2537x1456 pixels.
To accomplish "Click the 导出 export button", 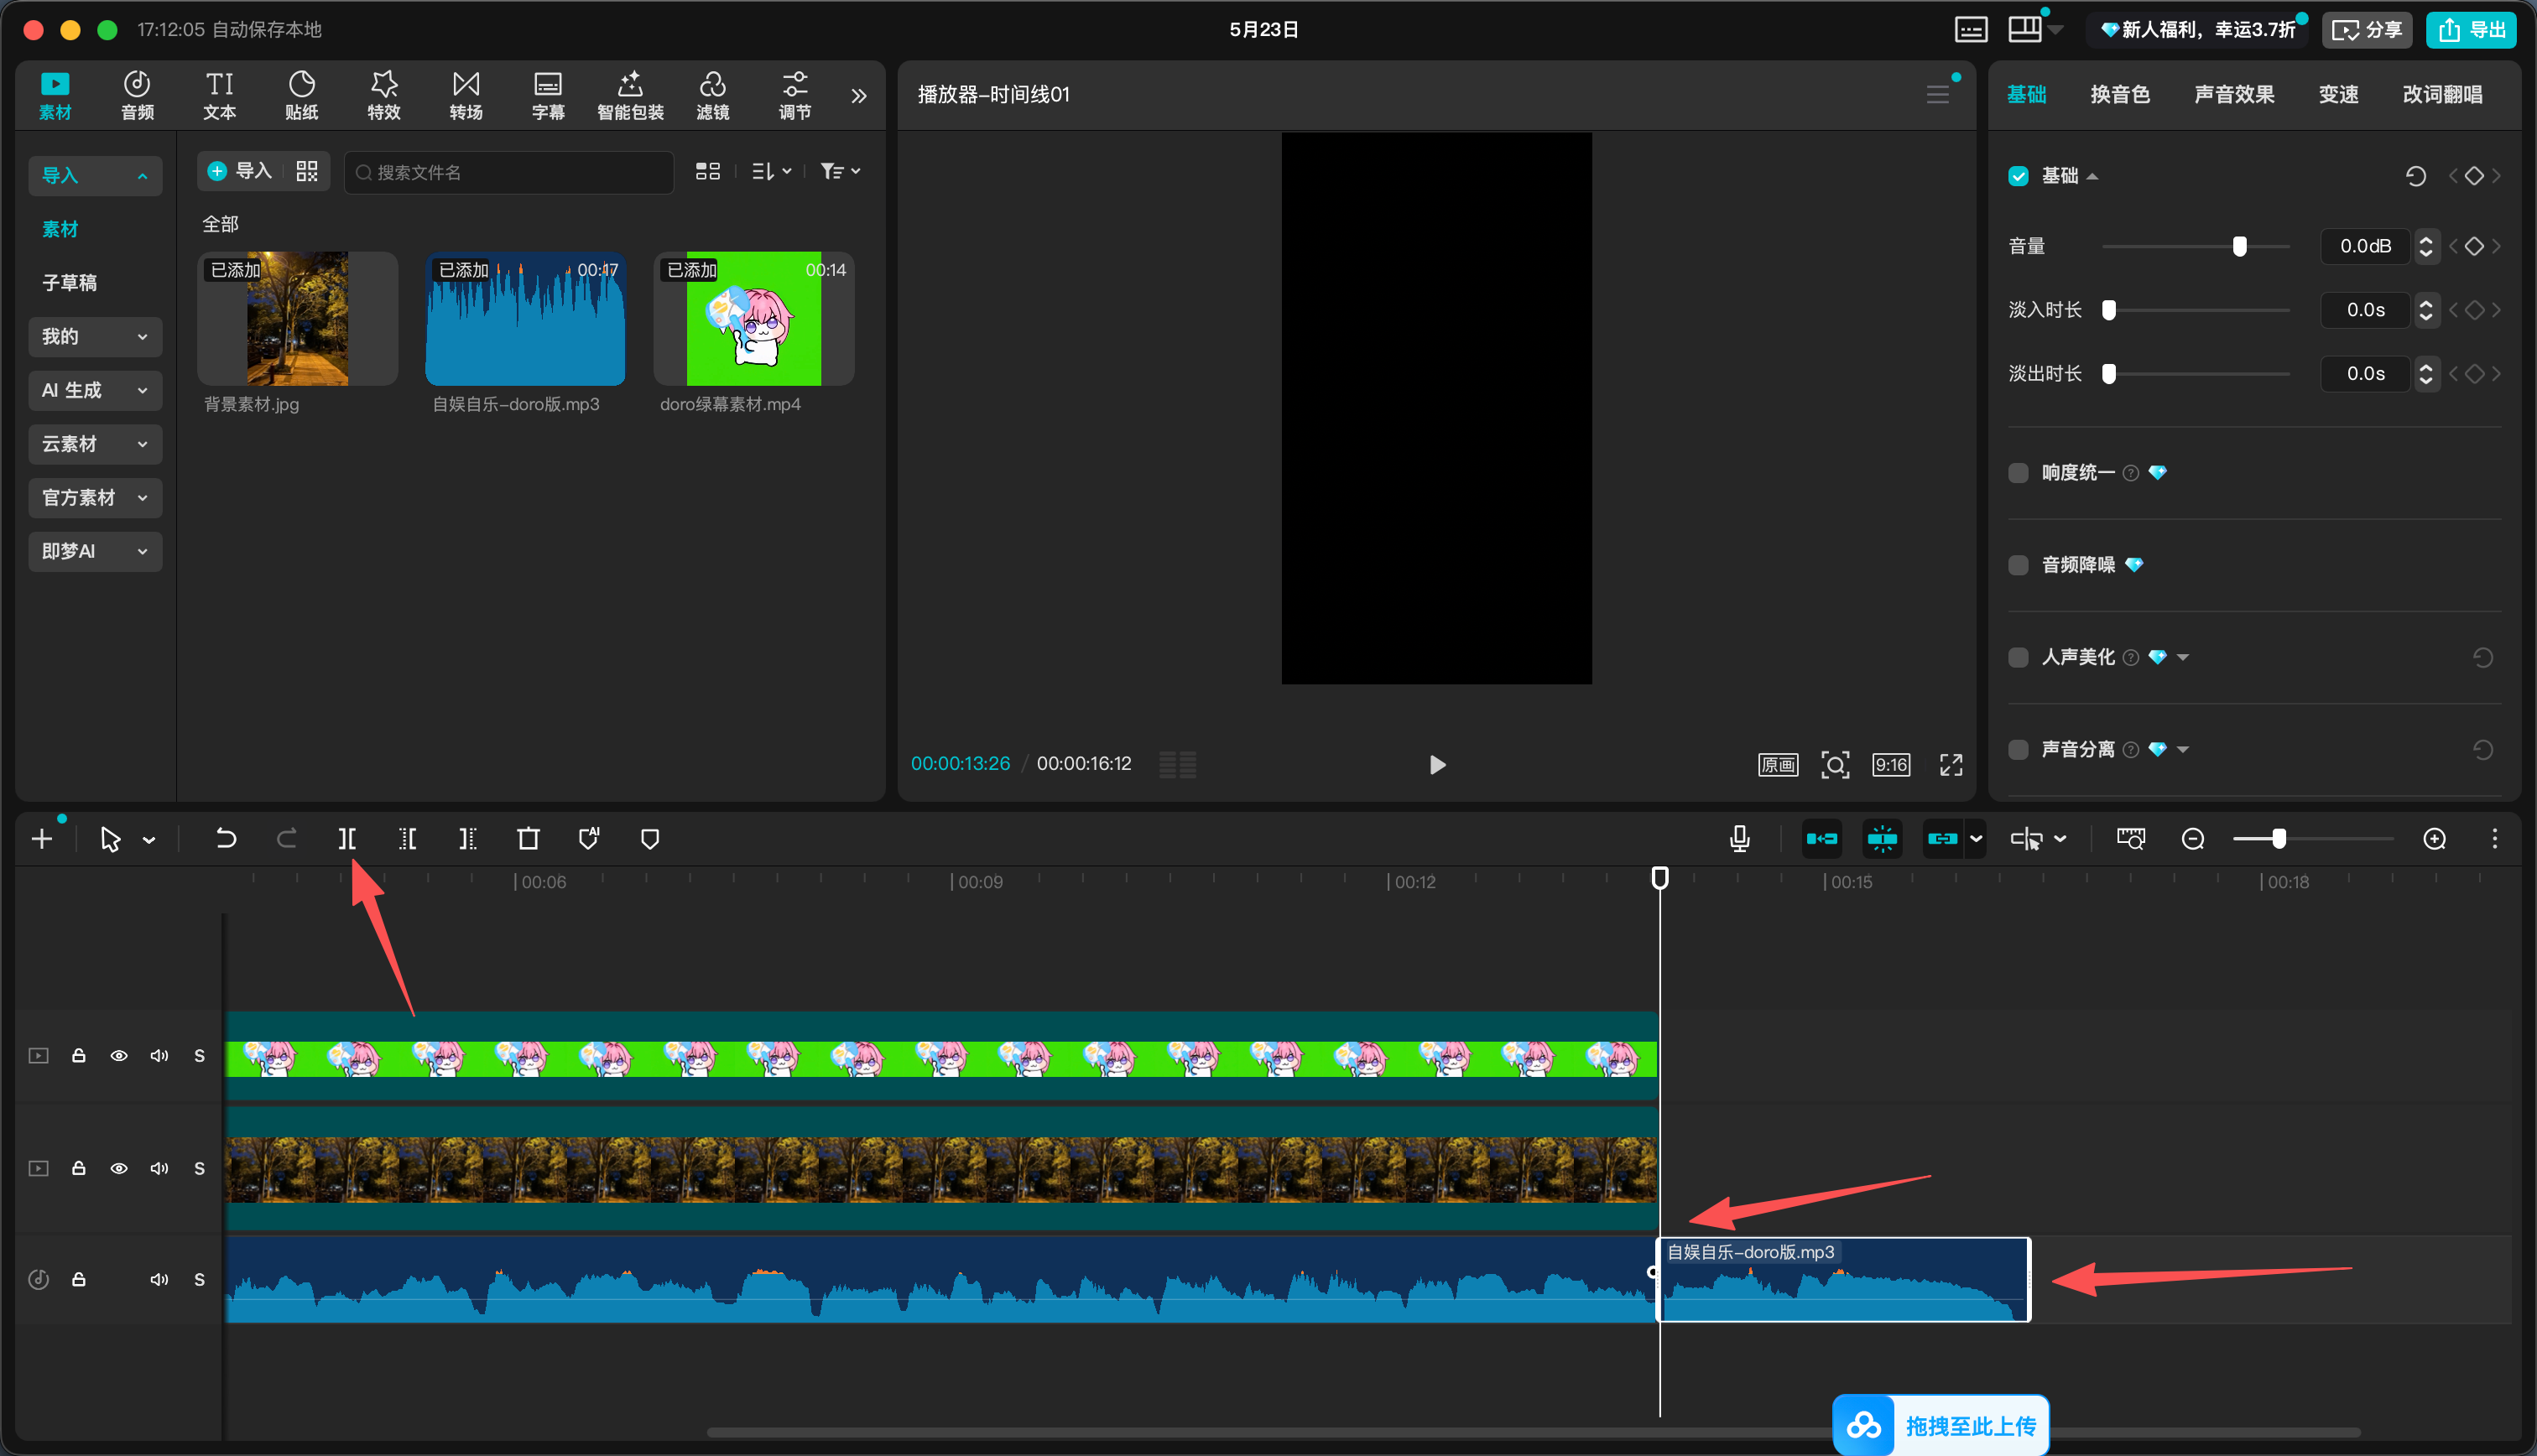I will [2471, 29].
